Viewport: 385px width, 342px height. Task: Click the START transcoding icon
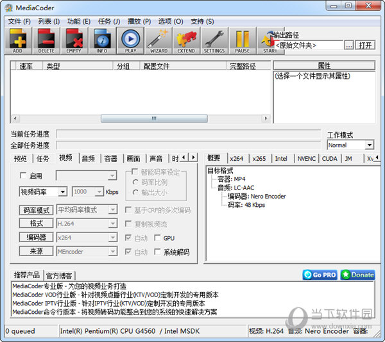click(x=269, y=40)
